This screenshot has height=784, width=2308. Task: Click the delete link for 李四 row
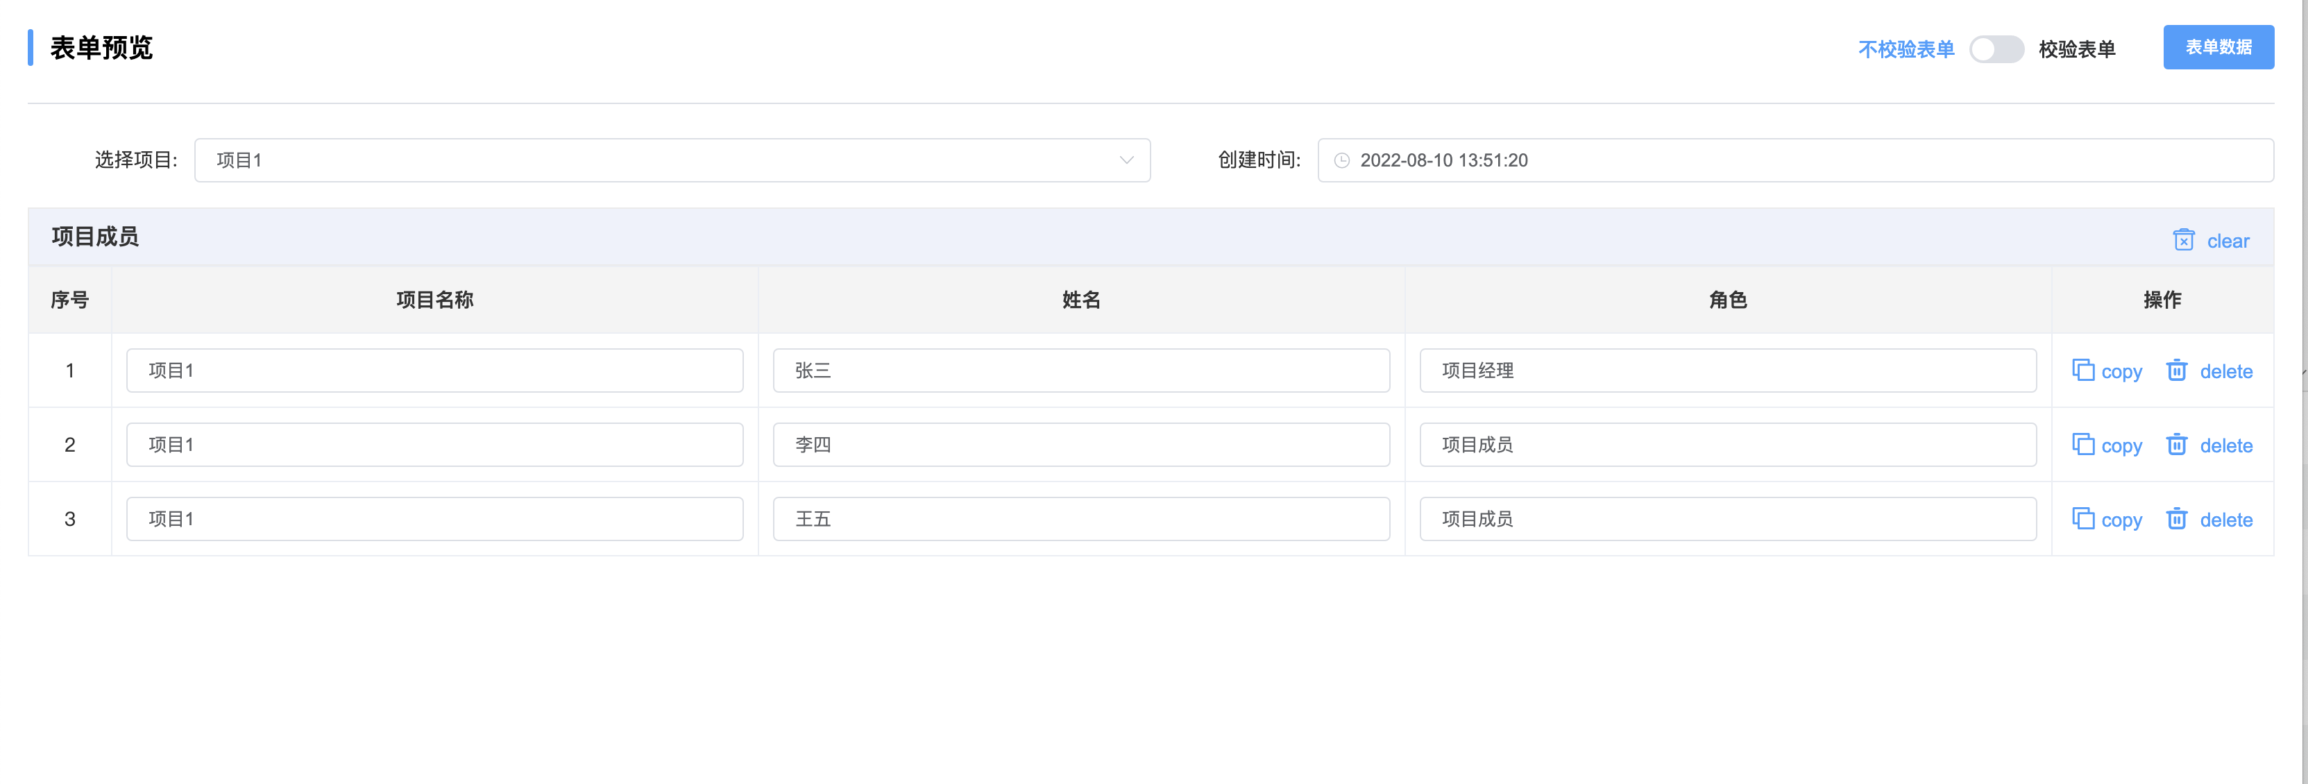point(2227,446)
